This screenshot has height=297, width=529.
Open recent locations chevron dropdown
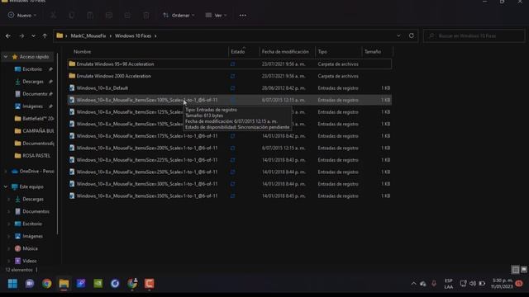point(33,35)
